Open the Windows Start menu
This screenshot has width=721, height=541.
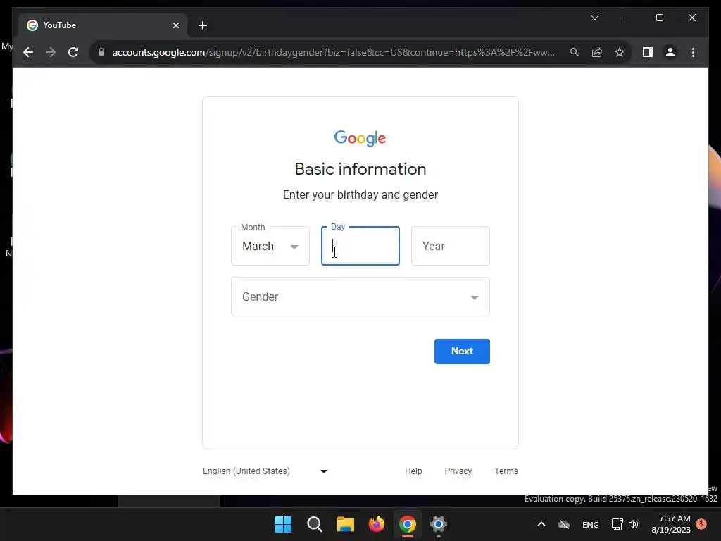tap(283, 524)
